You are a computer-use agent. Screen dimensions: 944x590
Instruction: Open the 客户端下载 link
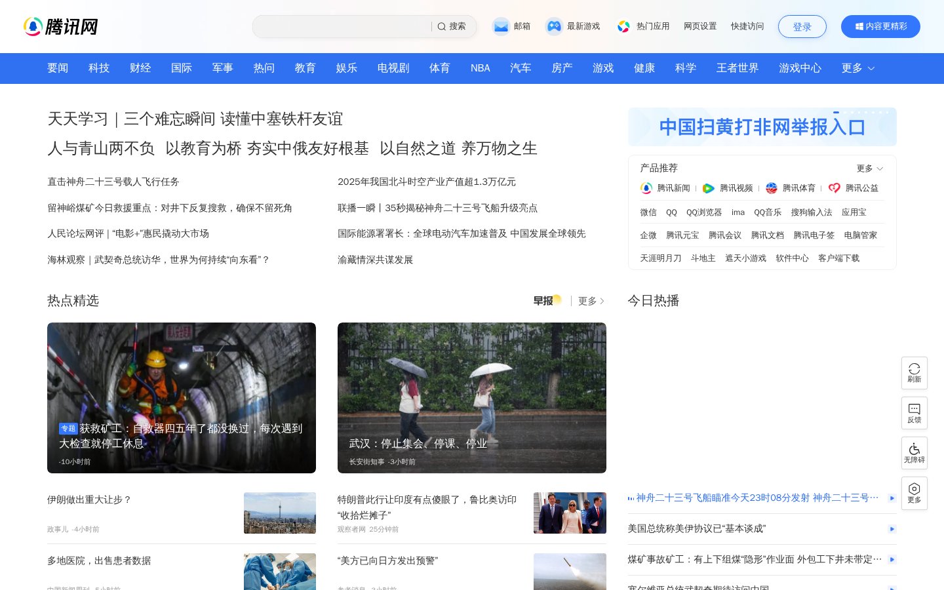pyautogui.click(x=838, y=258)
